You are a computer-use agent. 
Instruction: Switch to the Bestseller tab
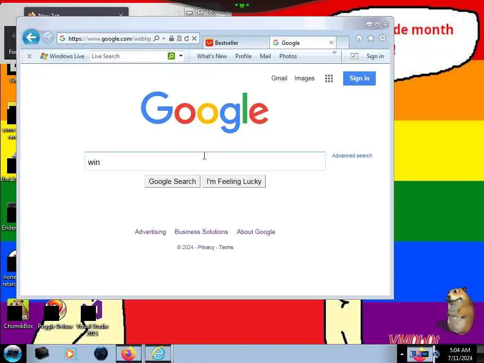click(236, 43)
